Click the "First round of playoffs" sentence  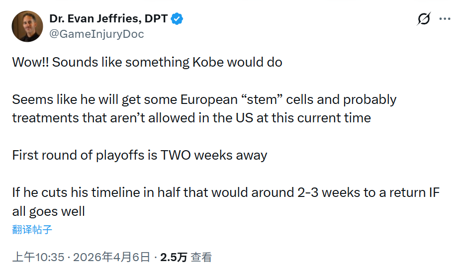140,155
